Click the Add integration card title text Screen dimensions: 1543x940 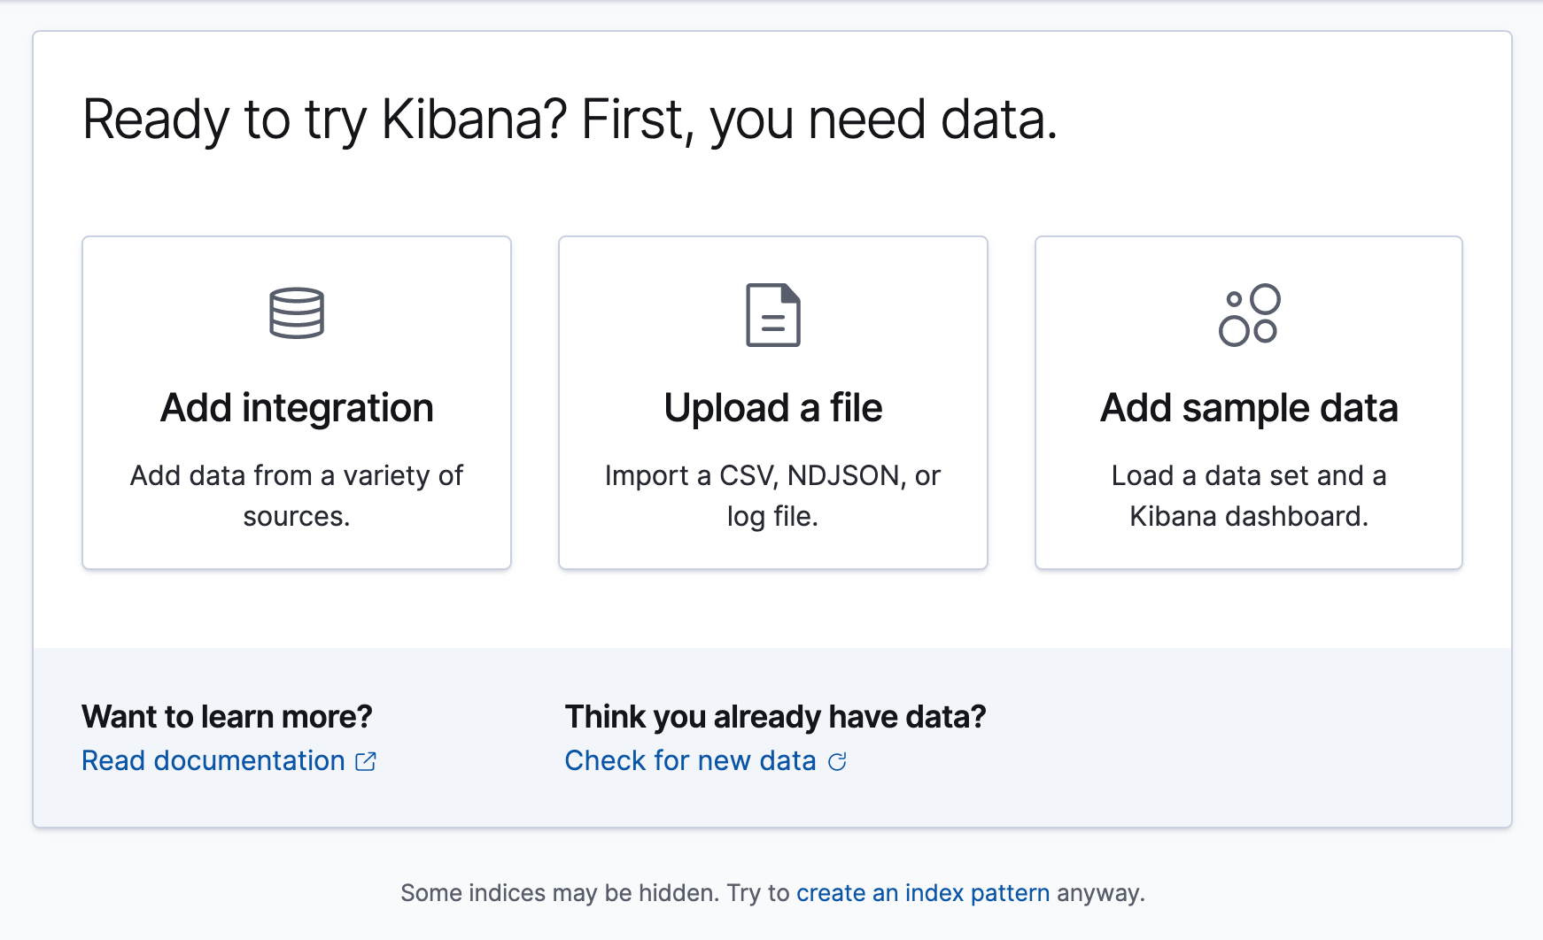[296, 407]
